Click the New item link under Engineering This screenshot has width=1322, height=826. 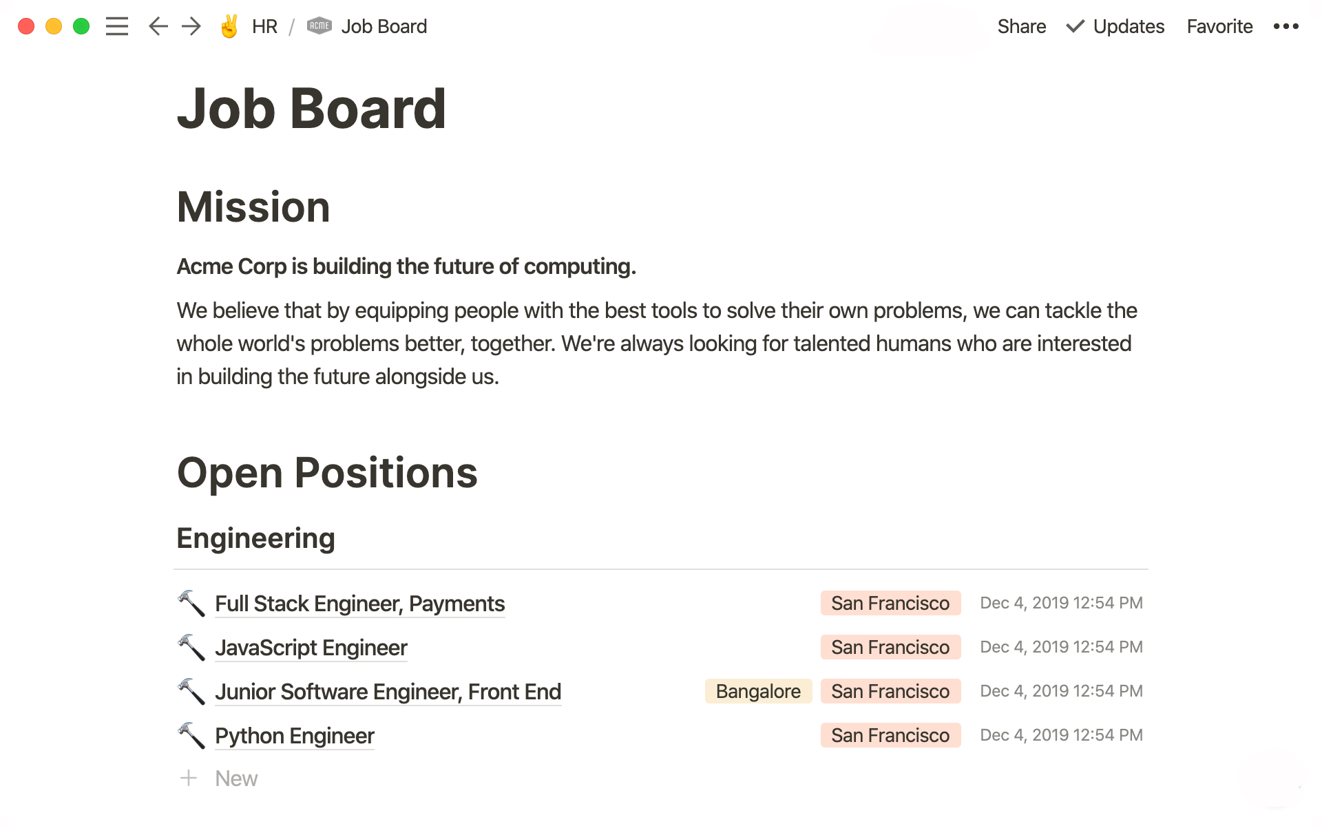[x=235, y=777]
